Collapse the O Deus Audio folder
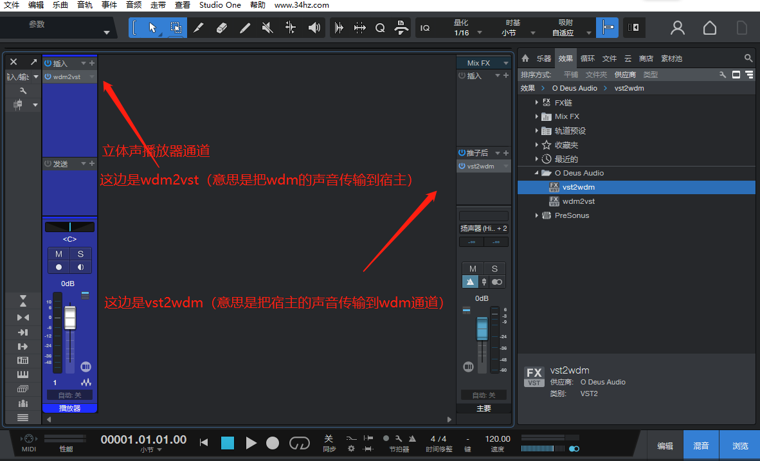The width and height of the screenshot is (760, 461). click(x=538, y=172)
